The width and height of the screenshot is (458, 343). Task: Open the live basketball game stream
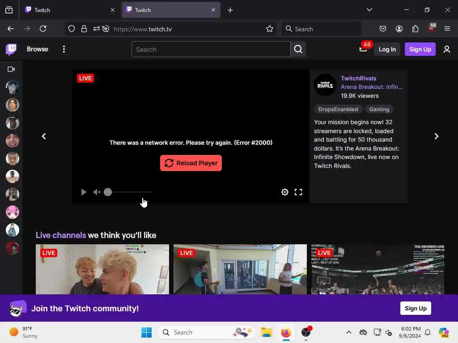[x=377, y=269]
